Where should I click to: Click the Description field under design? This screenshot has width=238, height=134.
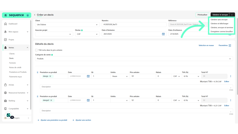136,87
